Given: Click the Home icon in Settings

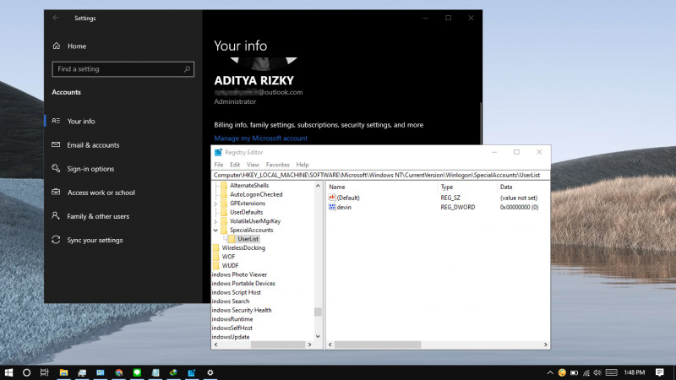Looking at the screenshot, I should coord(57,46).
